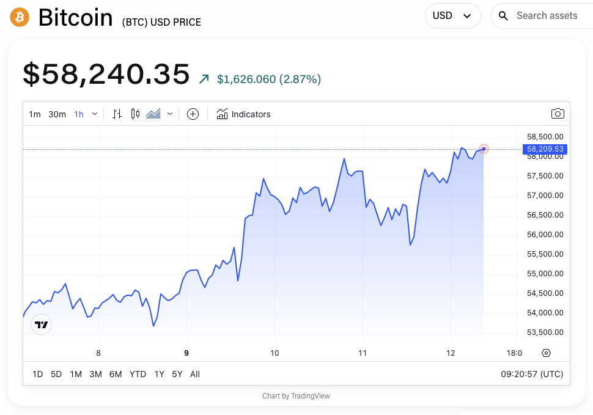The height and width of the screenshot is (415, 593).
Task: Switch chart interval to 1m
Action: pyautogui.click(x=35, y=114)
